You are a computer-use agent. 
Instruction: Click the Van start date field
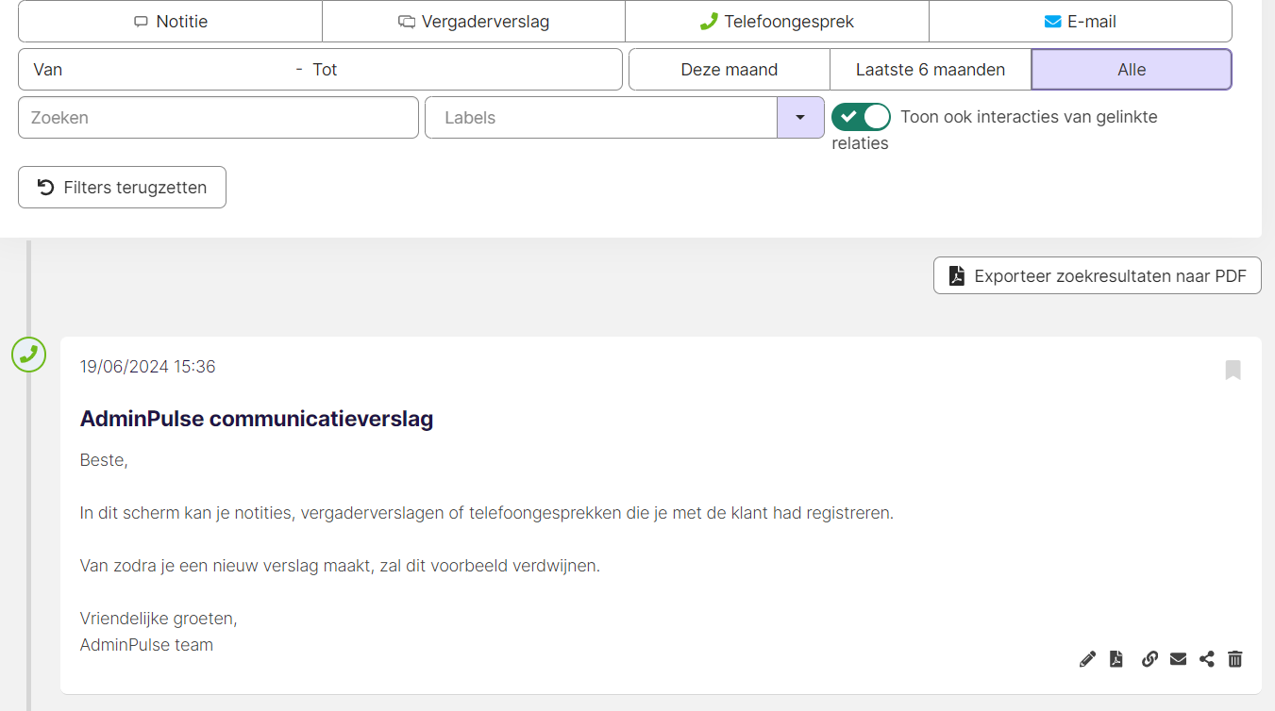click(156, 70)
